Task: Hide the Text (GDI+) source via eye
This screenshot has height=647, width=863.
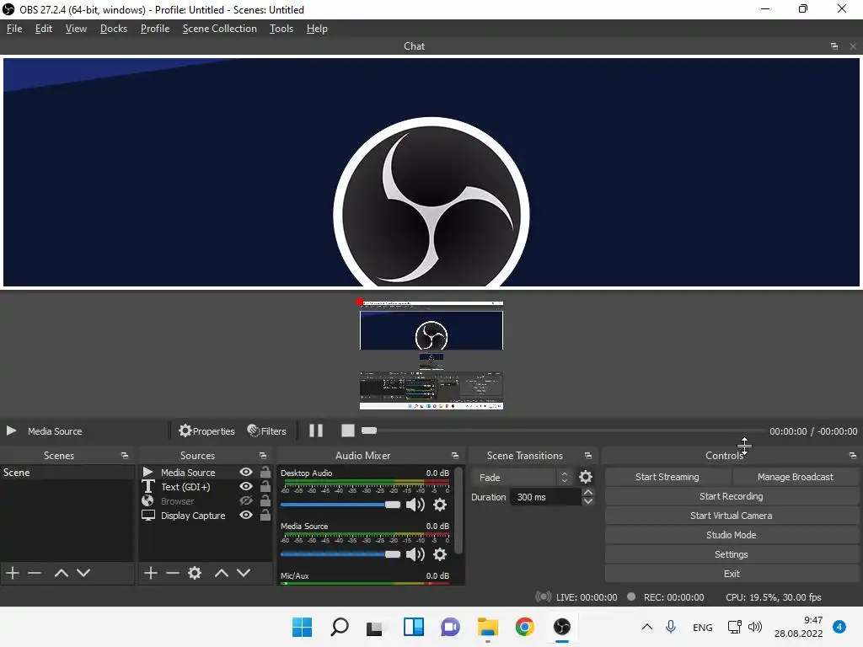Action: tap(246, 486)
